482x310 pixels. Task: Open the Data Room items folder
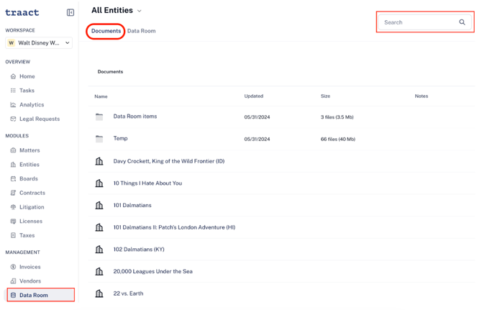135,116
